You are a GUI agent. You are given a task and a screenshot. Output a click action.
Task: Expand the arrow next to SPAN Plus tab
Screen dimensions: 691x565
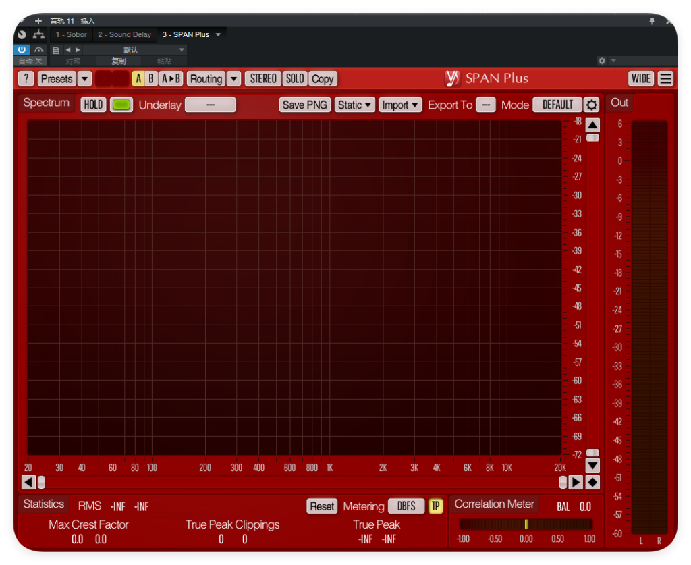218,34
